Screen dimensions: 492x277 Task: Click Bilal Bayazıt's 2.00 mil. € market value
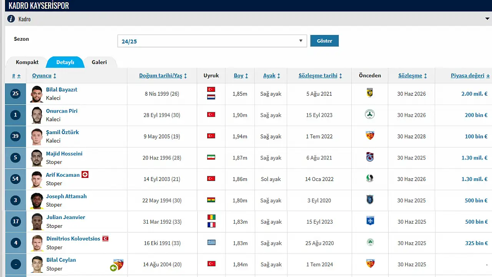[x=474, y=94]
